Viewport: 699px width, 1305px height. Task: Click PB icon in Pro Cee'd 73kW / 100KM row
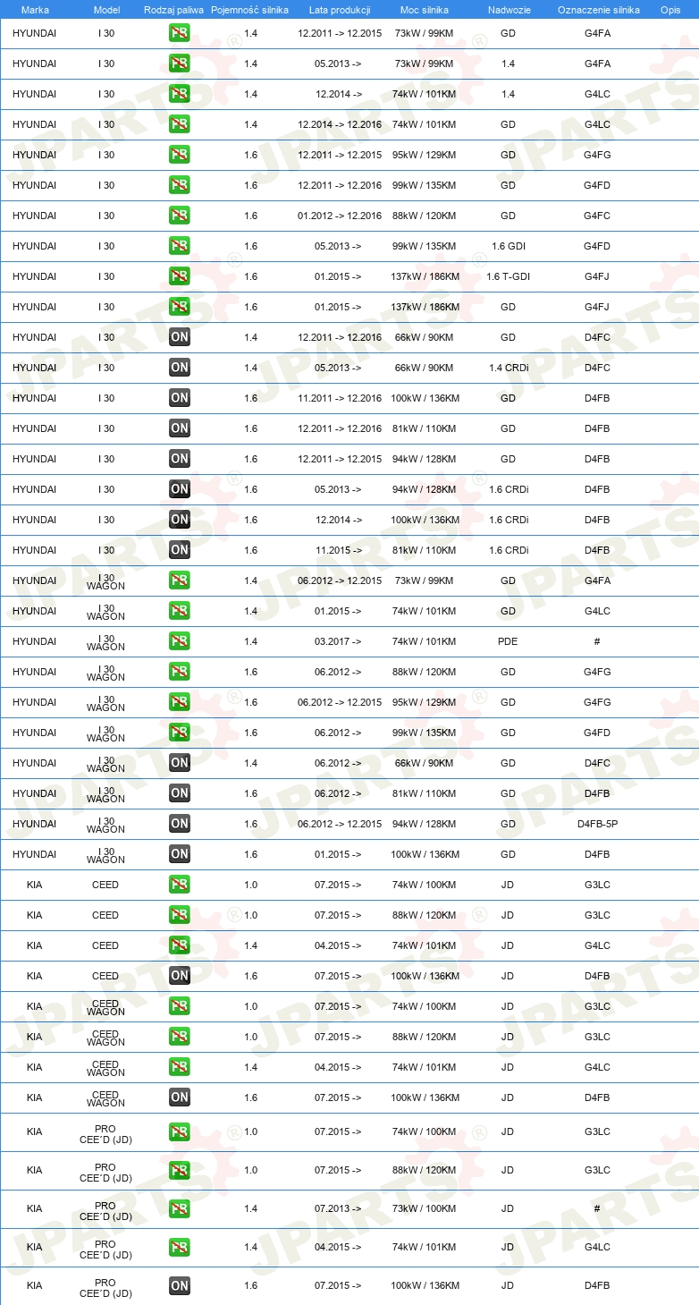coord(180,1208)
